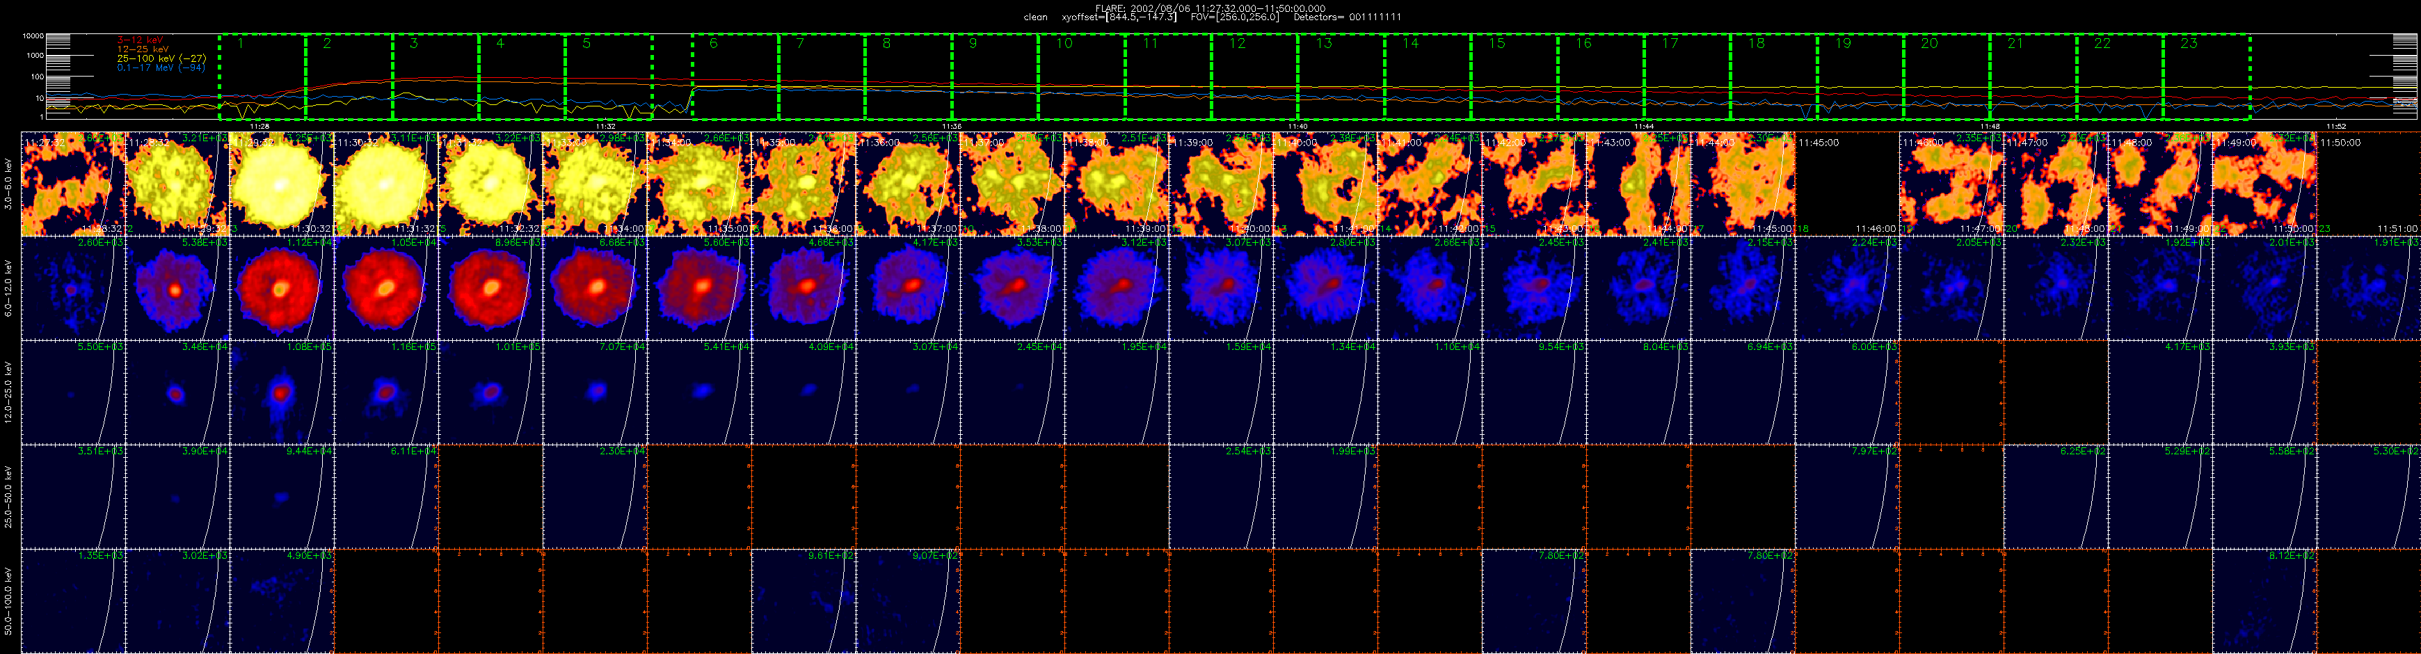Click the 11:28 time axis label
Image resolution: width=2421 pixels, height=654 pixels.
[259, 125]
